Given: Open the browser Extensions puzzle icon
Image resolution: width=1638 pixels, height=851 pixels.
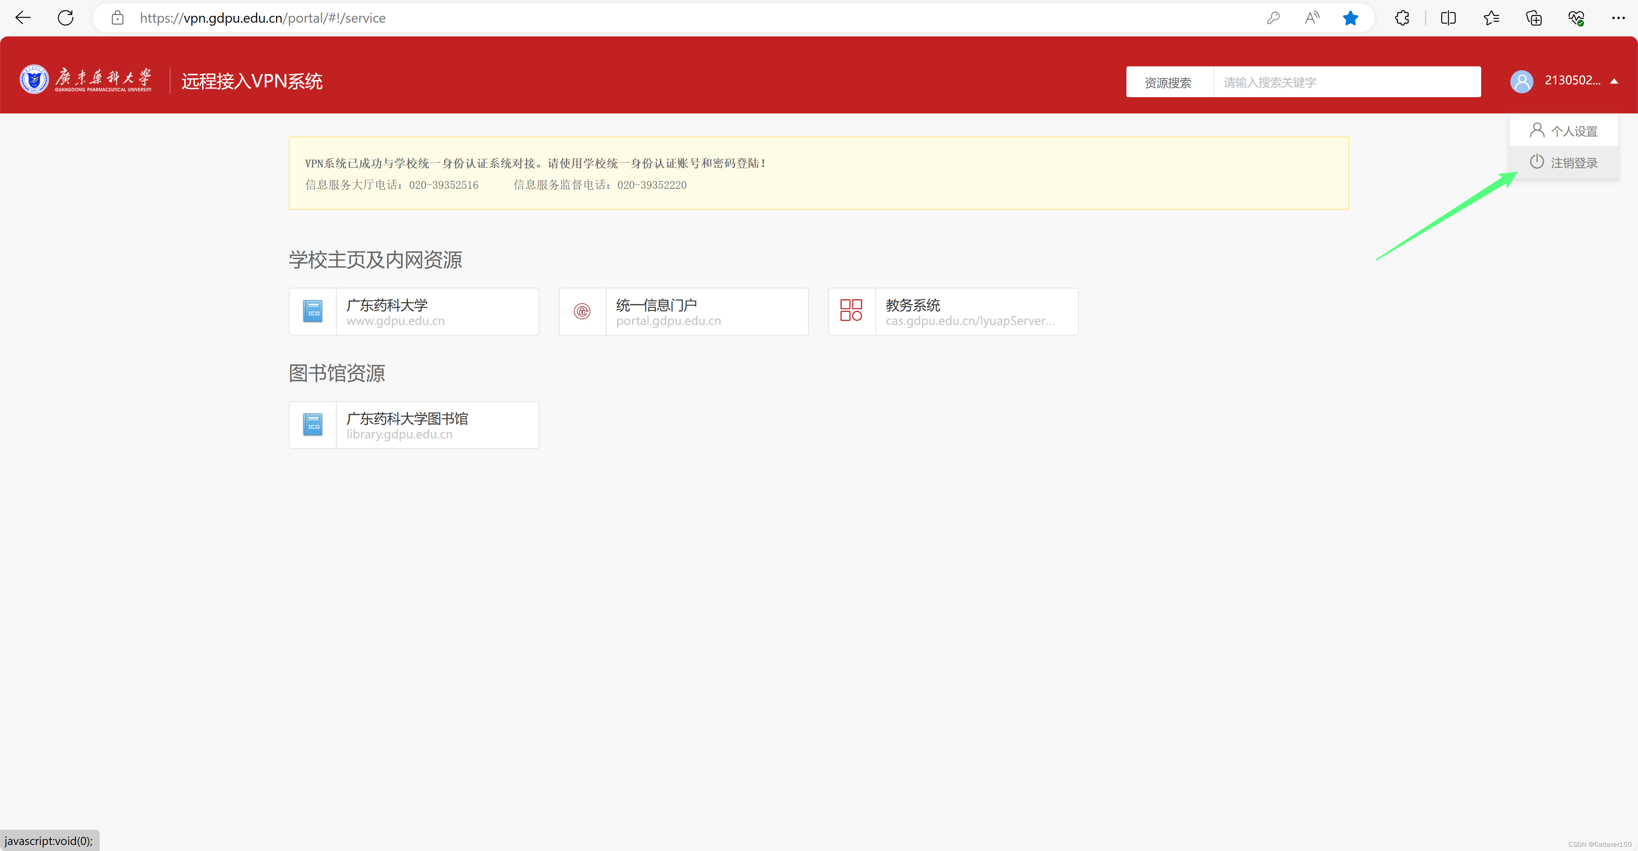Looking at the screenshot, I should coord(1402,18).
